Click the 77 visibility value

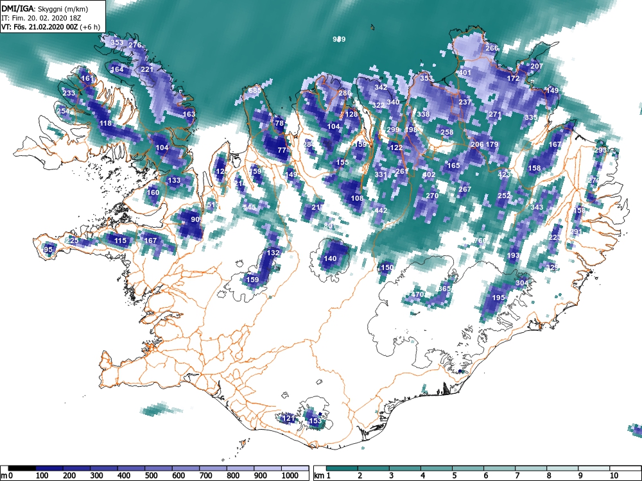282,150
